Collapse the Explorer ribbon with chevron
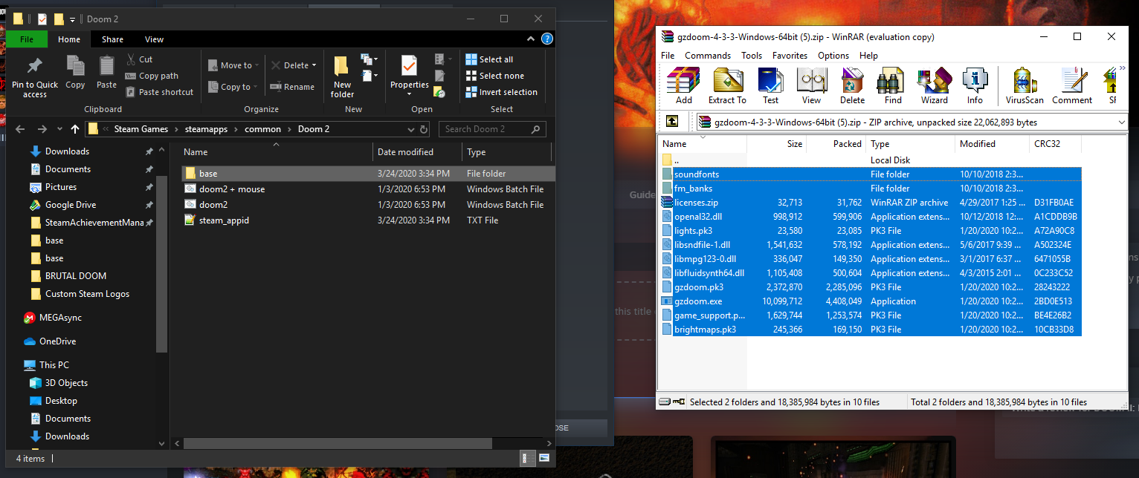The width and height of the screenshot is (1139, 478). pyautogui.click(x=531, y=39)
